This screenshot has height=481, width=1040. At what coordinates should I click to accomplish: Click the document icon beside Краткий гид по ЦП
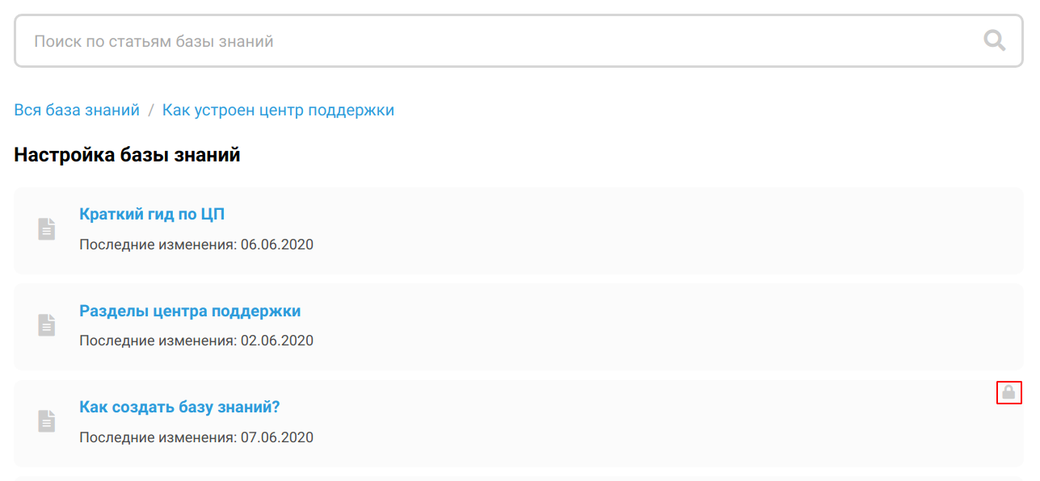pyautogui.click(x=47, y=229)
